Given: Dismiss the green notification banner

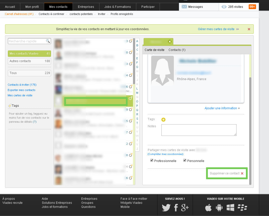Looking at the screenshot, I should 249,29.
